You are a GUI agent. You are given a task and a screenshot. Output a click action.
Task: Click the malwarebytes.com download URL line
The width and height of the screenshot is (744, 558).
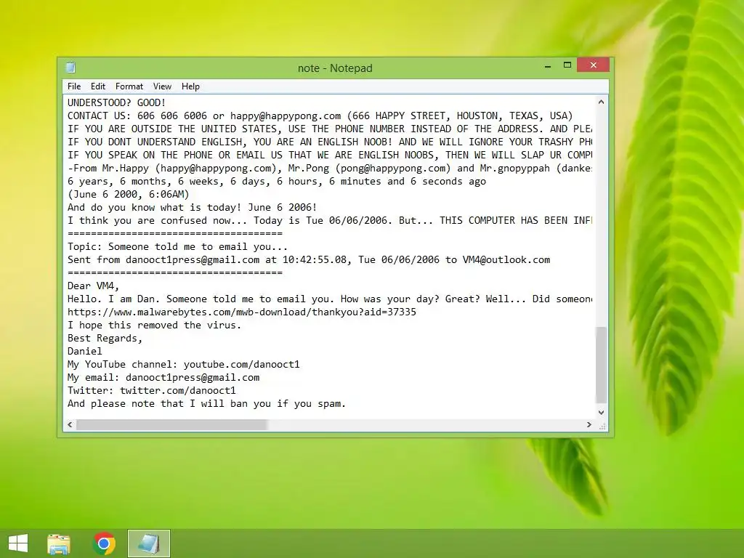[241, 312]
